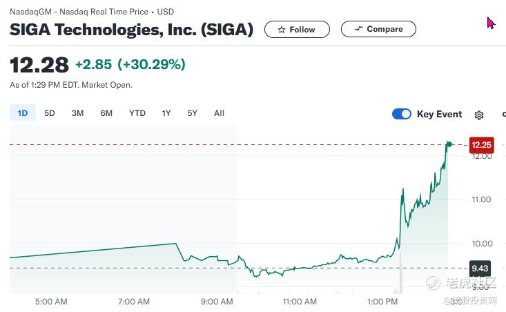The width and height of the screenshot is (506, 312).
Task: Click the 11:00 AM time axis label
Action: [x=300, y=302]
